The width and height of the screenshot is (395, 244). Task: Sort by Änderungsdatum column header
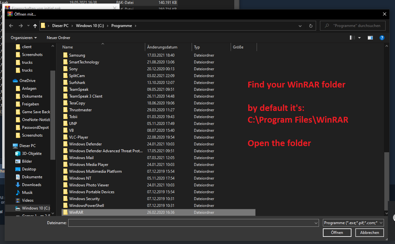pos(162,47)
